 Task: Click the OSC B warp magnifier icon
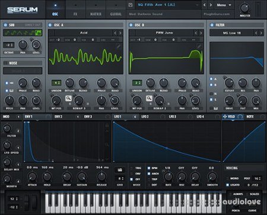tap(149, 98)
